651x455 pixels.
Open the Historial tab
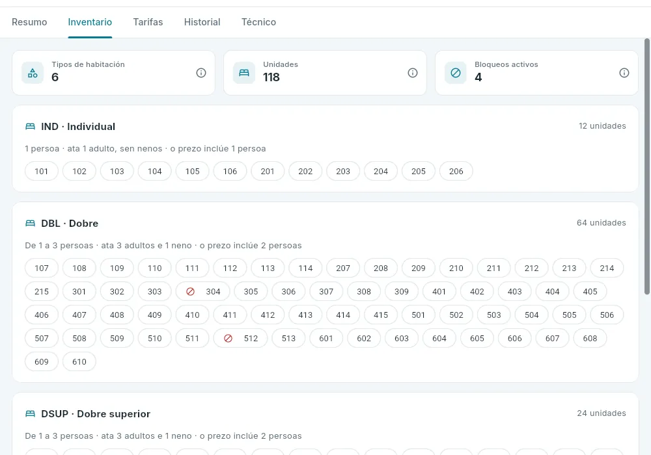[x=202, y=22]
